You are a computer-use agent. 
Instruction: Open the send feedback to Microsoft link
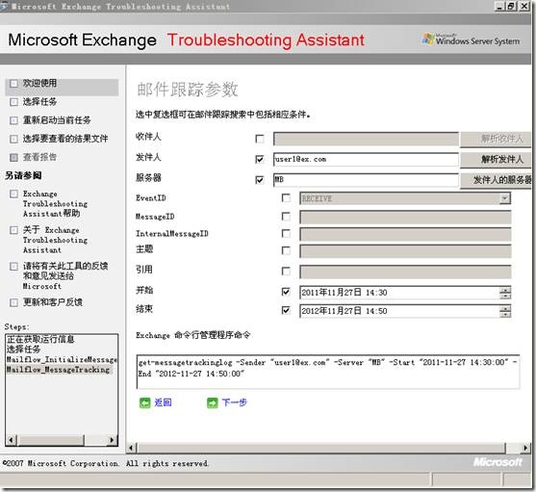pos(65,276)
